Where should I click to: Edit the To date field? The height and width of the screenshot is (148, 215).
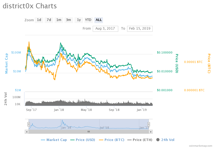(x=140, y=29)
